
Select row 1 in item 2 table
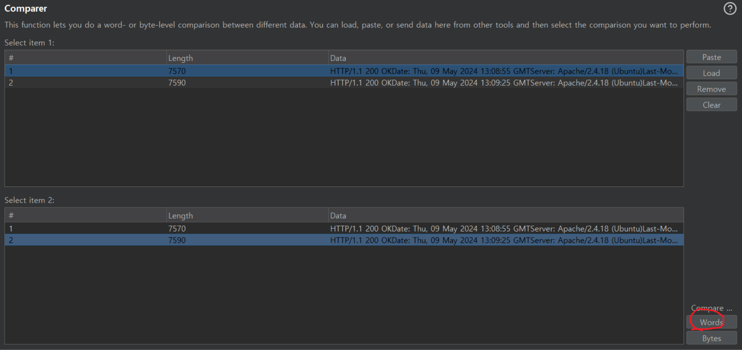[344, 229]
